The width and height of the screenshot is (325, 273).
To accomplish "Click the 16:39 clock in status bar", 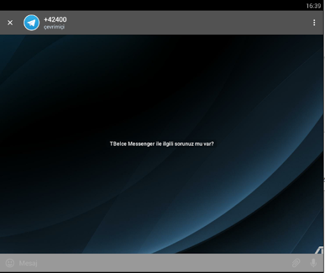I will pyautogui.click(x=314, y=6).
